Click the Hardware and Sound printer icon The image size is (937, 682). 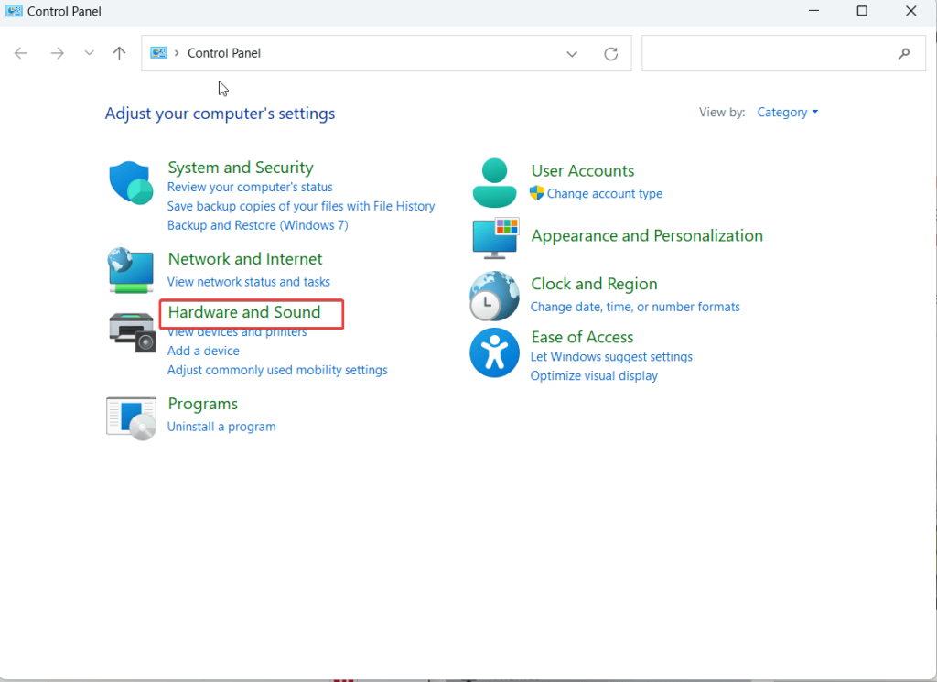click(132, 330)
